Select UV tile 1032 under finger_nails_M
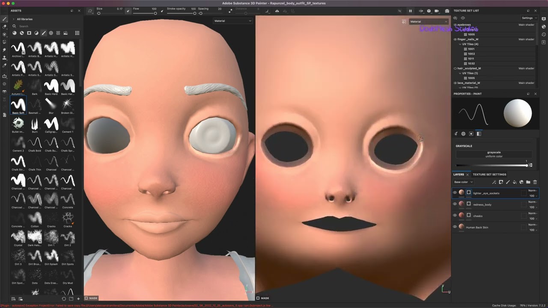 click(471, 63)
